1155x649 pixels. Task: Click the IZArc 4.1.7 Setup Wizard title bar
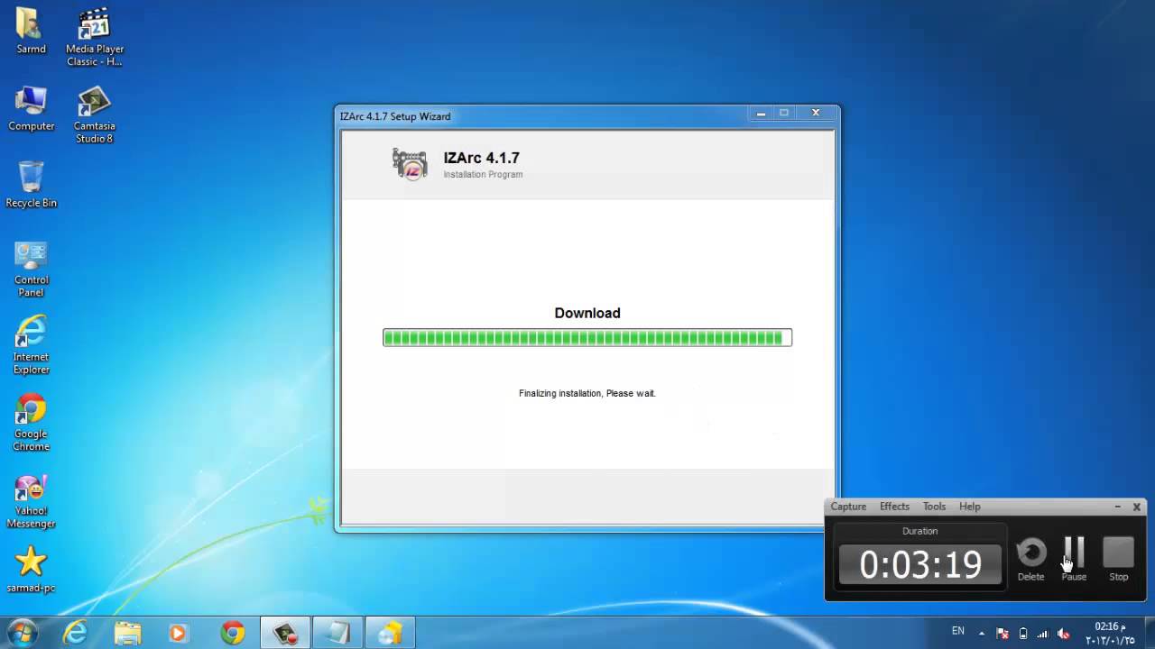coord(541,115)
